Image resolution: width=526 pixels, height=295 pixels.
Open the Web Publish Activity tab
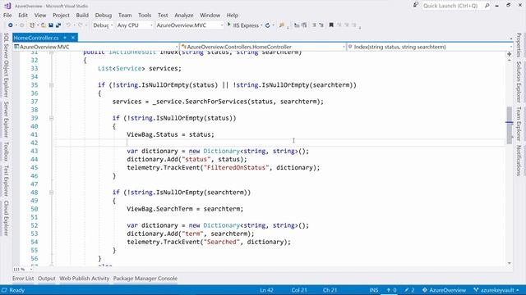click(85, 279)
